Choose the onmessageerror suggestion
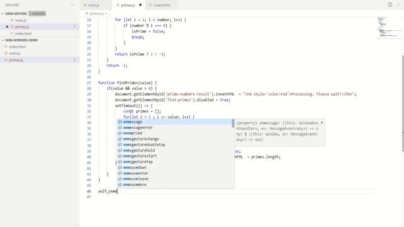The height and width of the screenshot is (227, 404). click(175, 127)
